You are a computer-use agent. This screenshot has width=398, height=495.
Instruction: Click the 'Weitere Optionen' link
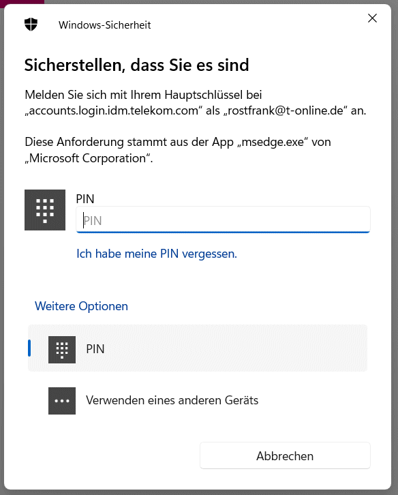[81, 306]
